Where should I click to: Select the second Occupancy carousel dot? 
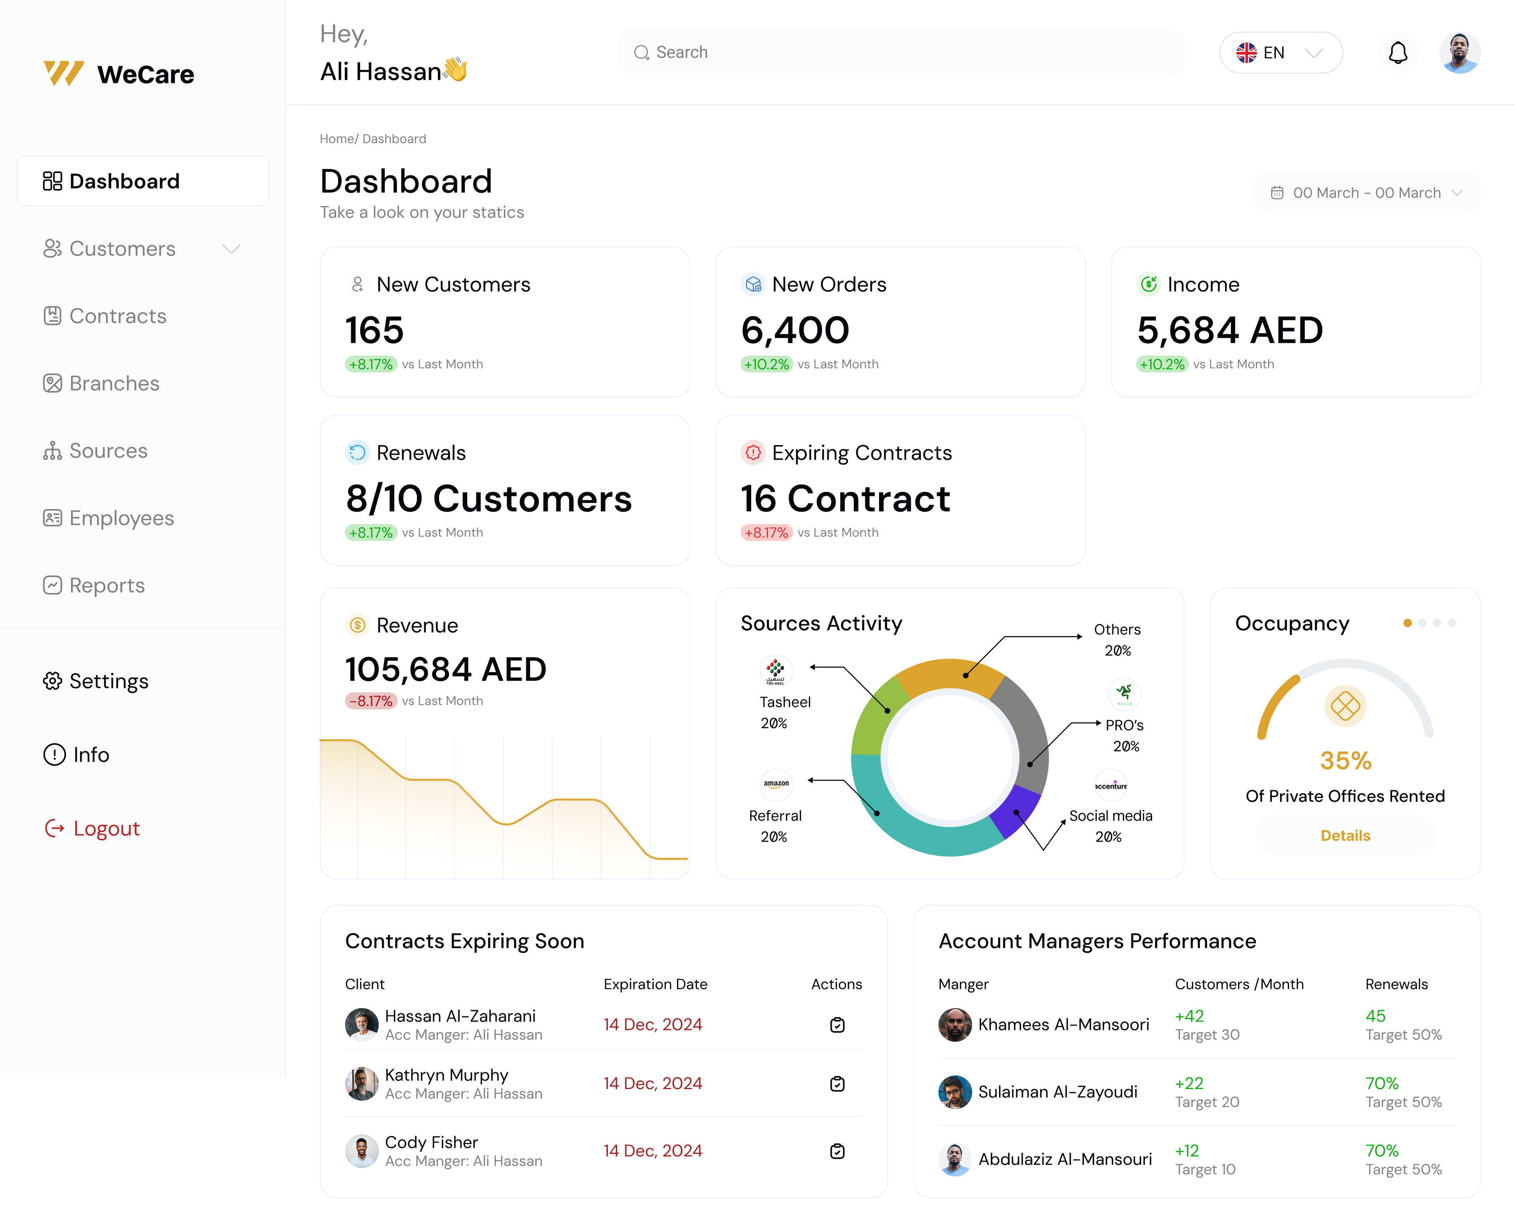[1421, 623]
